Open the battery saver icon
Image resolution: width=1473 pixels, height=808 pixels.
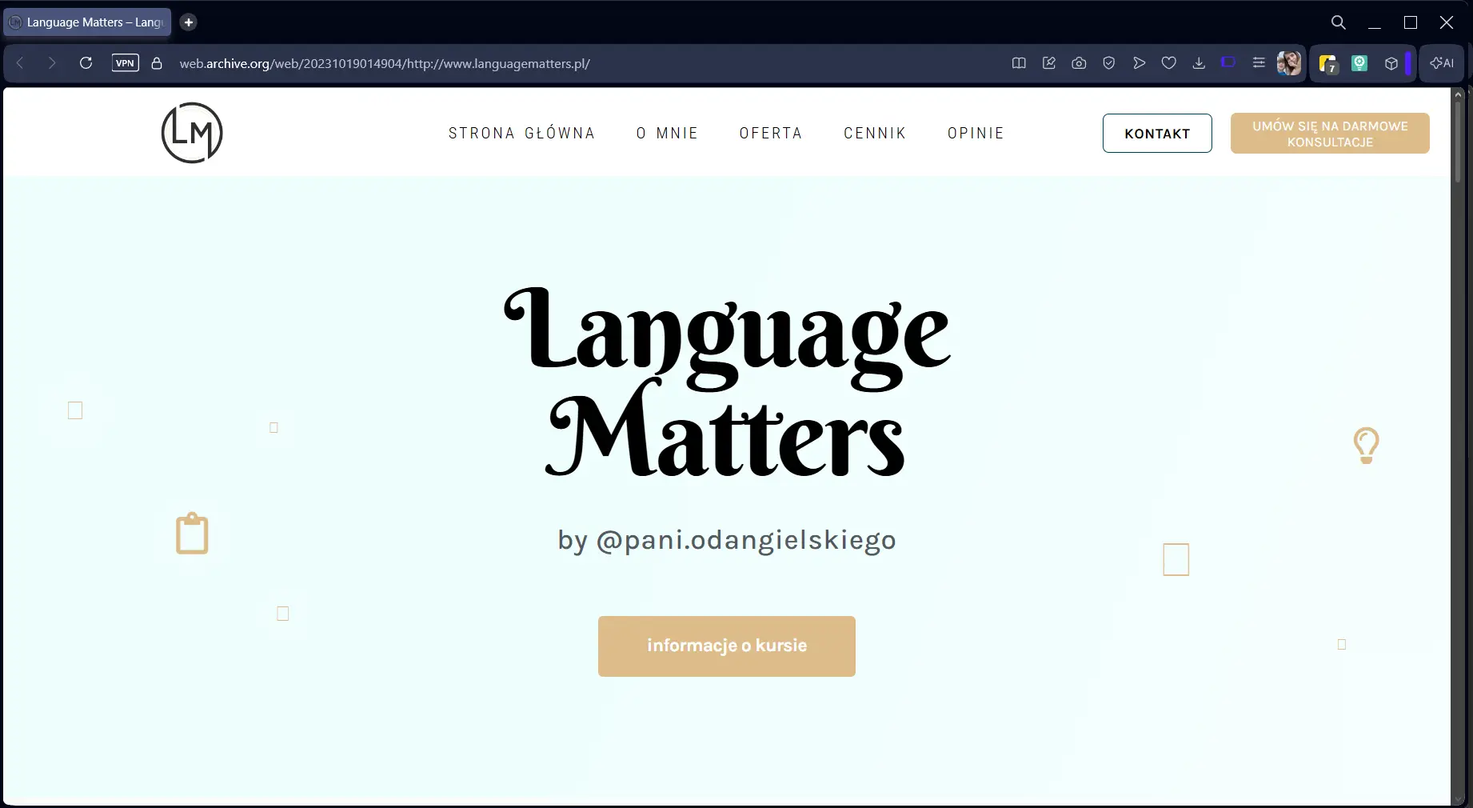(x=1229, y=62)
